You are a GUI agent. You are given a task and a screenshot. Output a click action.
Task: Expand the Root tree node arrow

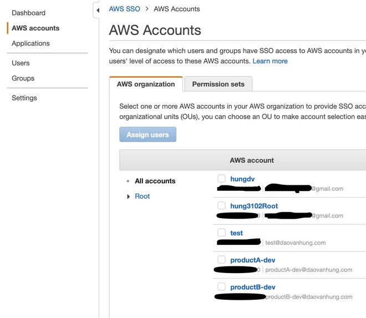click(129, 196)
